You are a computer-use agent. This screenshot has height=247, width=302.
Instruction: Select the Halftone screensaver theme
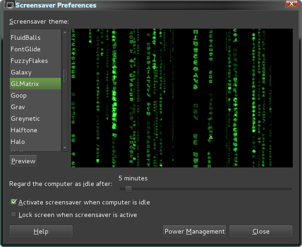pyautogui.click(x=24, y=130)
